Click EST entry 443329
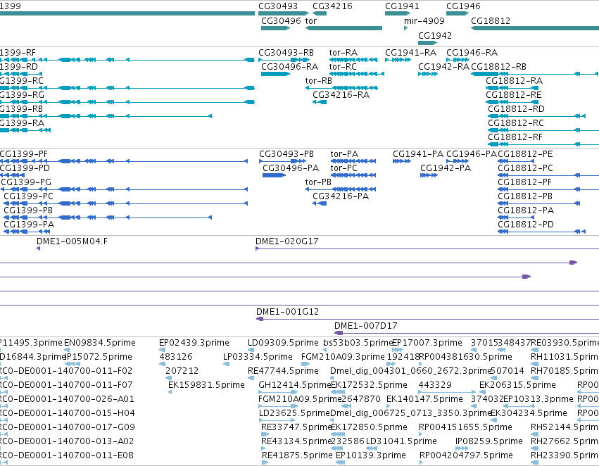The width and height of the screenshot is (599, 466). point(435,386)
